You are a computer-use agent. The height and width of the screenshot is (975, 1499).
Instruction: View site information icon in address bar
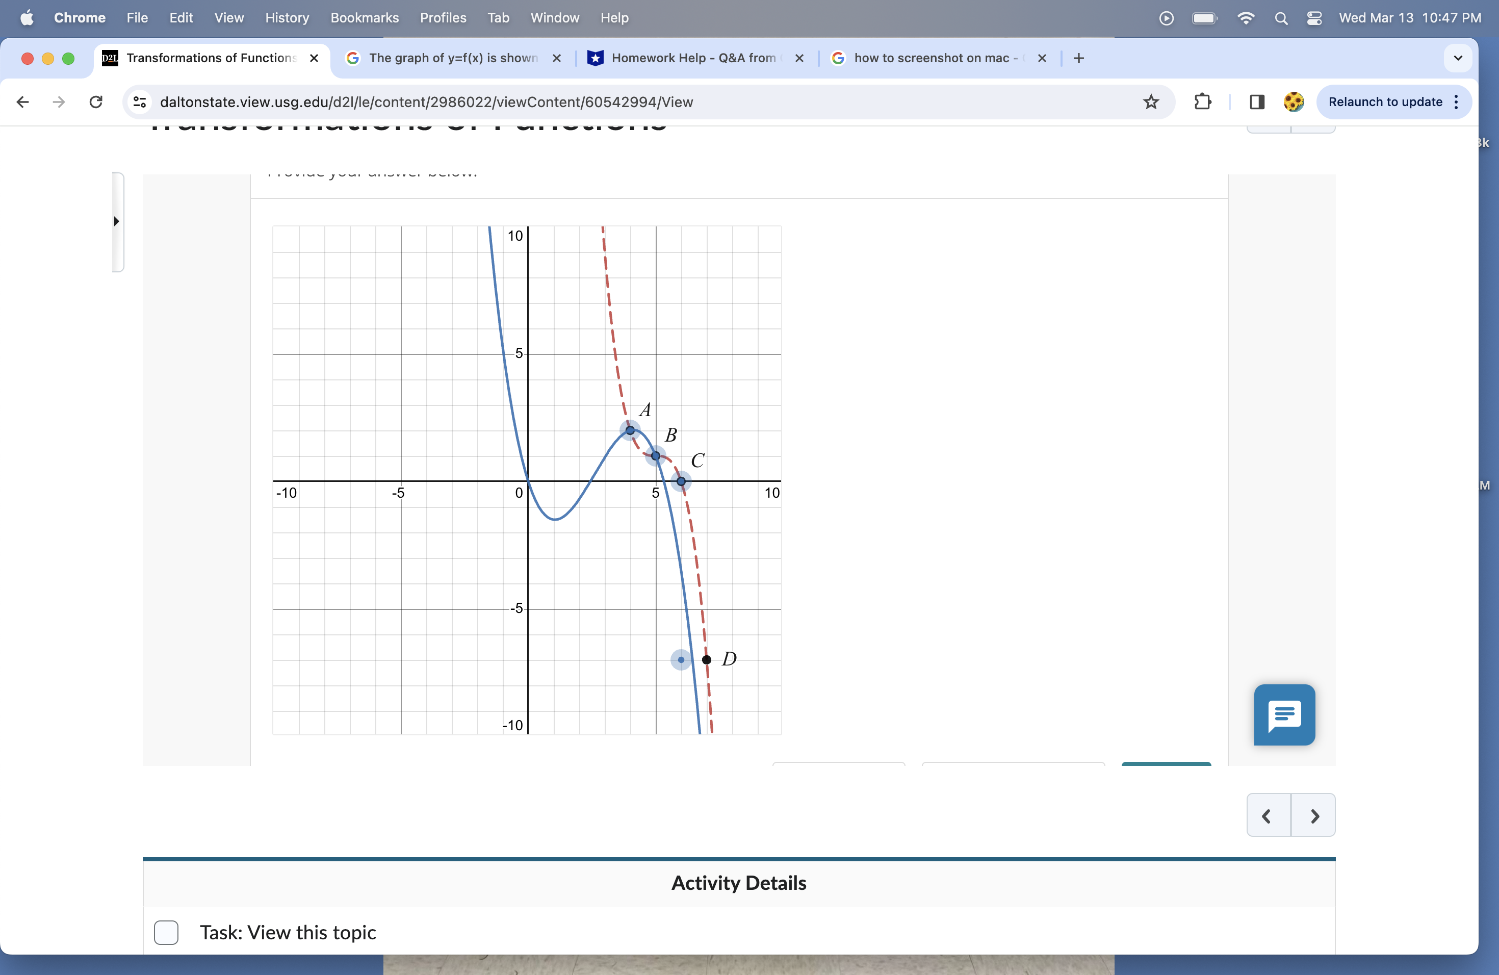(x=140, y=102)
